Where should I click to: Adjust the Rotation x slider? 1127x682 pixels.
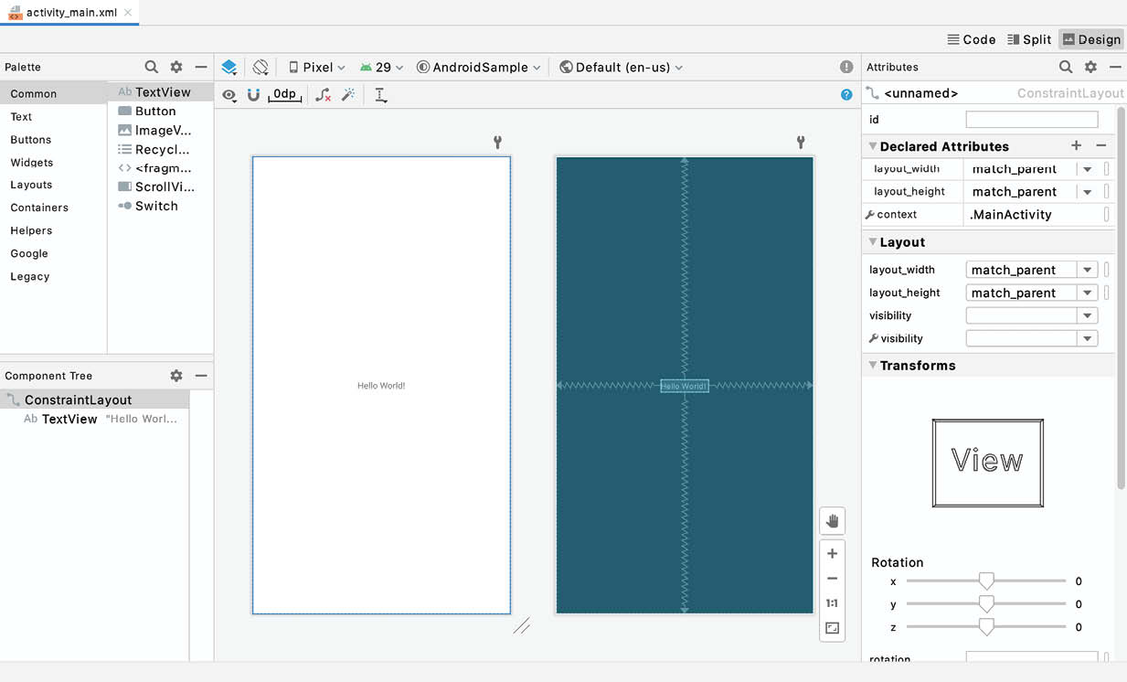[x=986, y=581]
